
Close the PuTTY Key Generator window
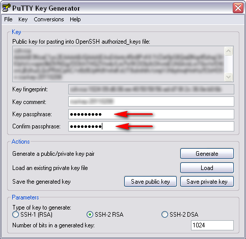[238, 8]
